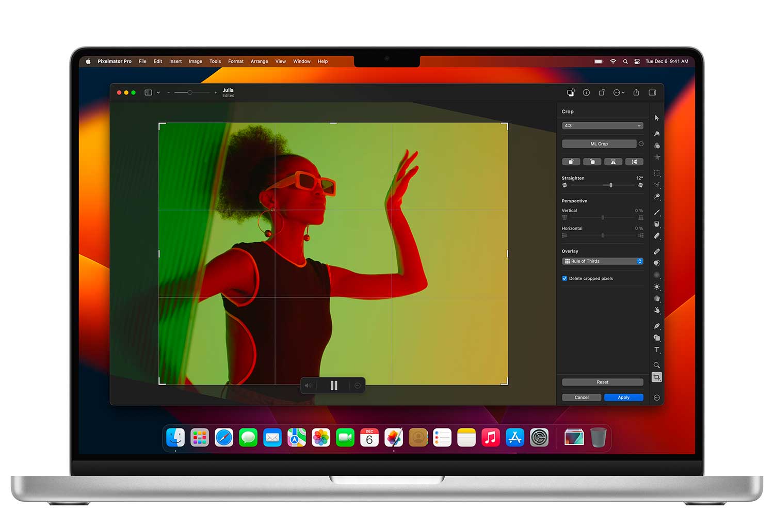Open the Format menu
Image resolution: width=774 pixels, height=510 pixels.
tap(236, 61)
